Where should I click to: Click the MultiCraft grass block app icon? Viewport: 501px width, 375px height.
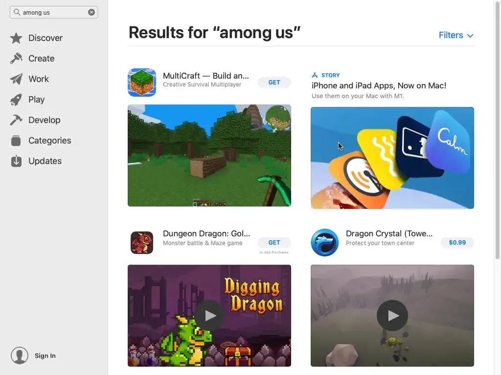pos(142,82)
